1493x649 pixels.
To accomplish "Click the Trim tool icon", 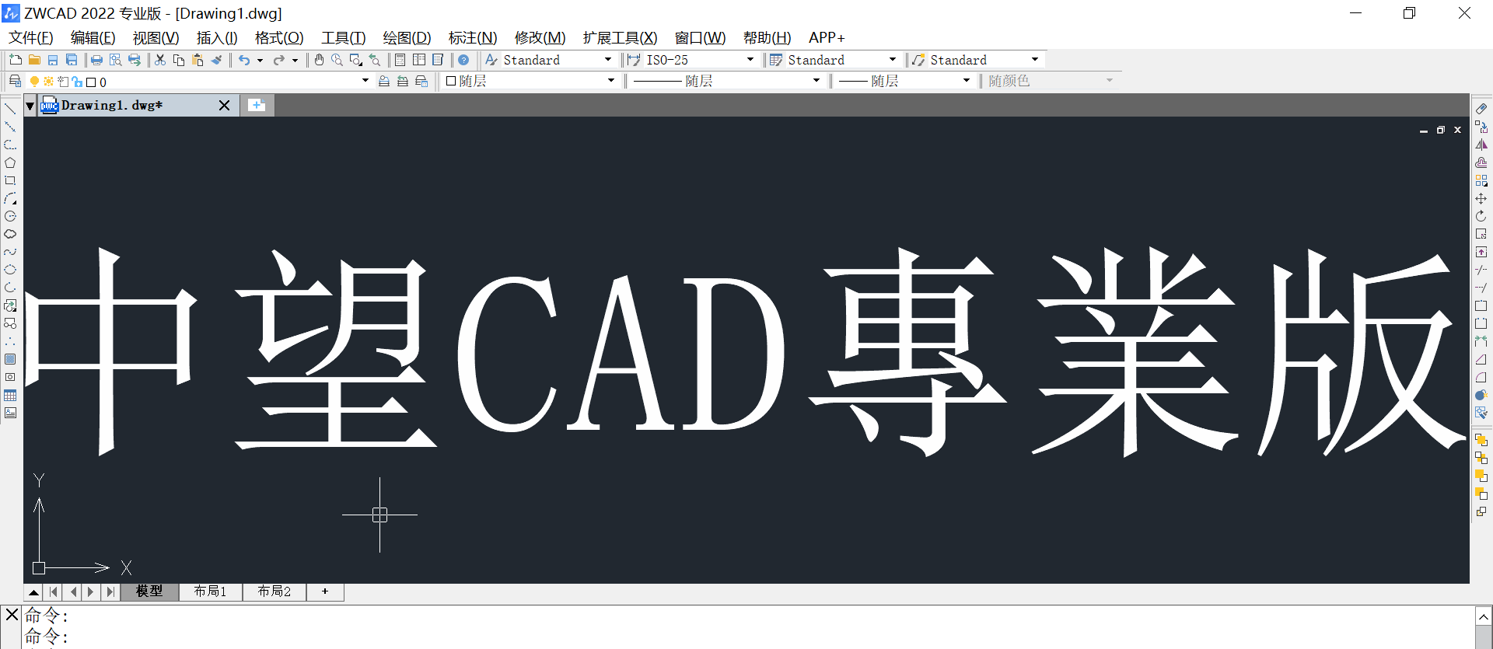I will pos(1481,270).
